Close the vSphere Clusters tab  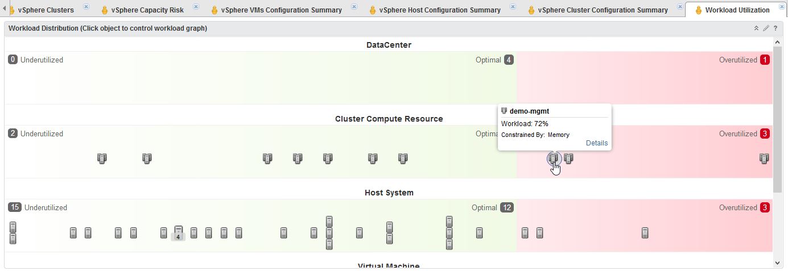[86, 7]
